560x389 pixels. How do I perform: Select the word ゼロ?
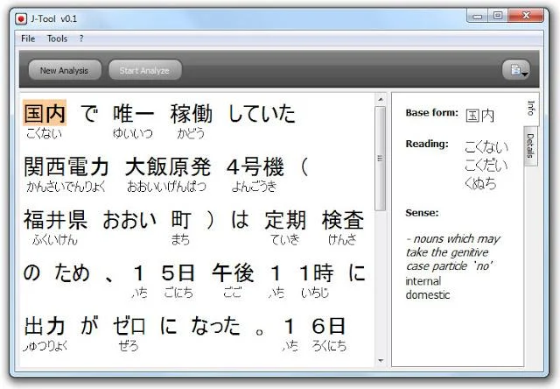tap(129, 326)
